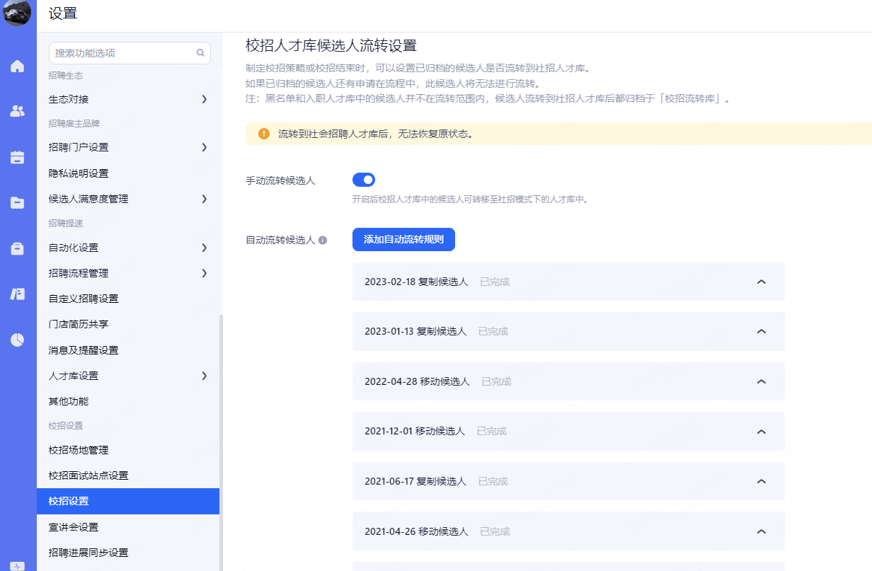
Task: Select 宣讲会设置 menu item
Action: point(74,527)
